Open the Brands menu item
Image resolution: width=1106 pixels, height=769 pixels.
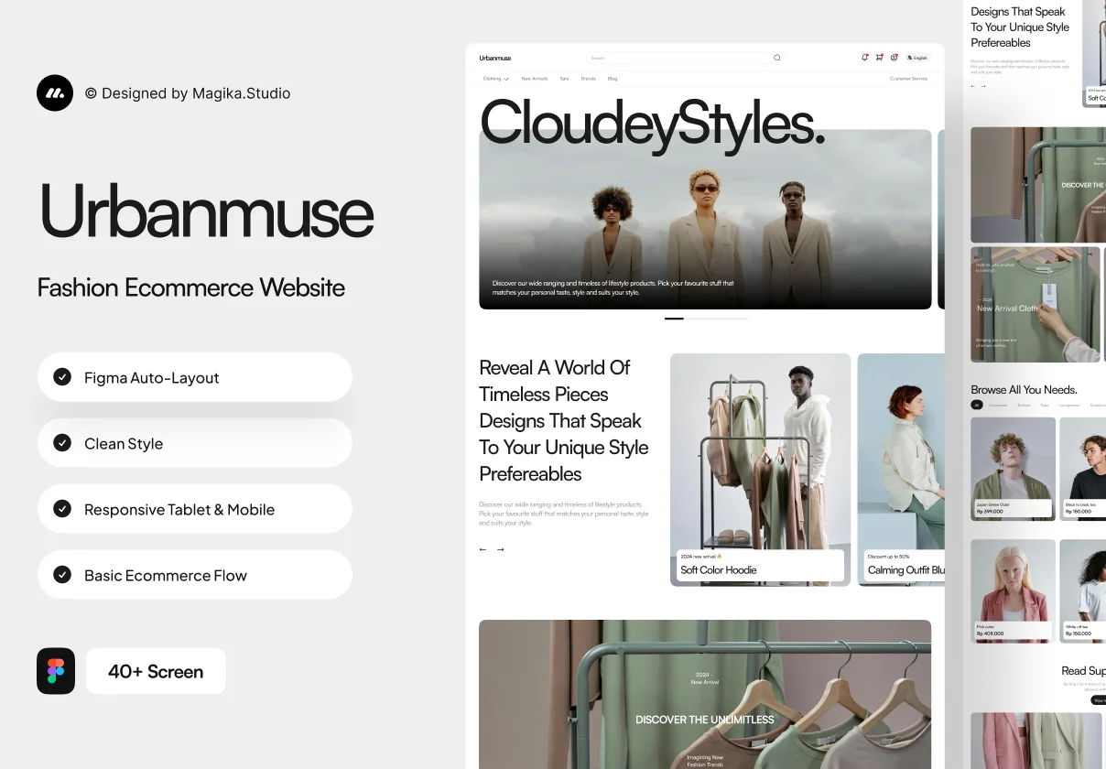pyautogui.click(x=588, y=79)
